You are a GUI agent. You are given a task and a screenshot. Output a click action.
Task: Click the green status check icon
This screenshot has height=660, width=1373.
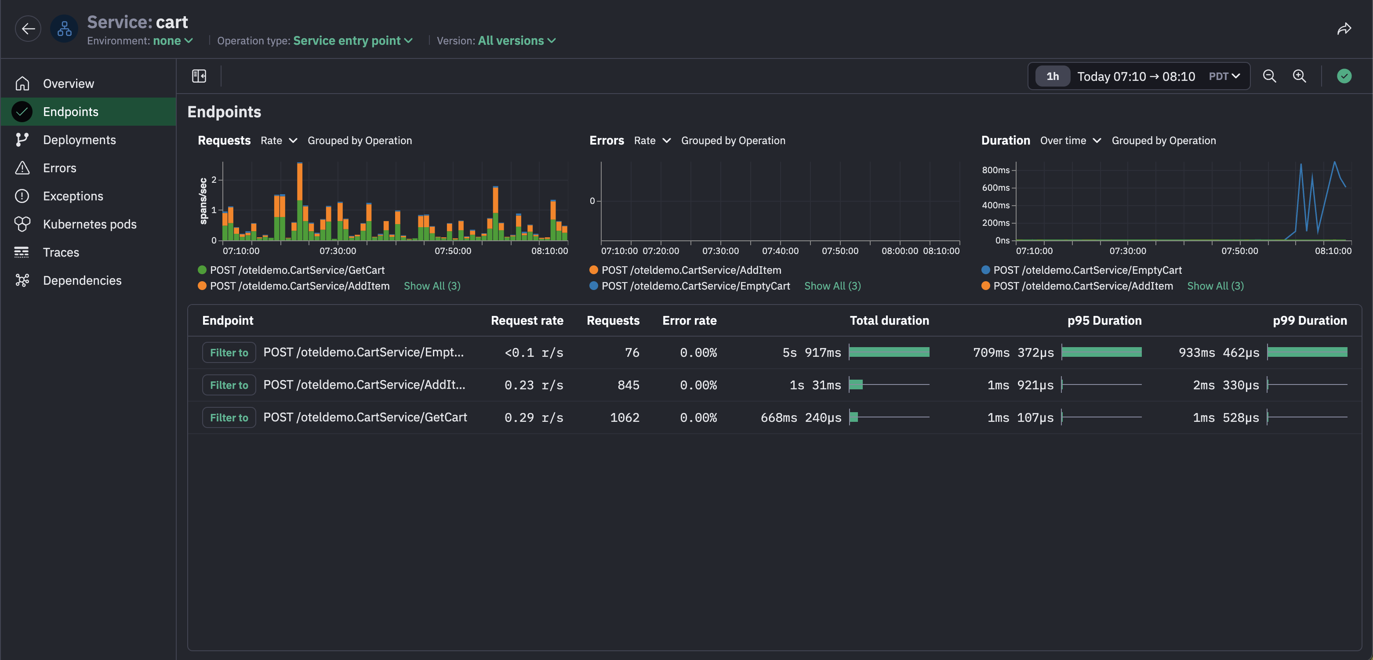coord(1344,76)
